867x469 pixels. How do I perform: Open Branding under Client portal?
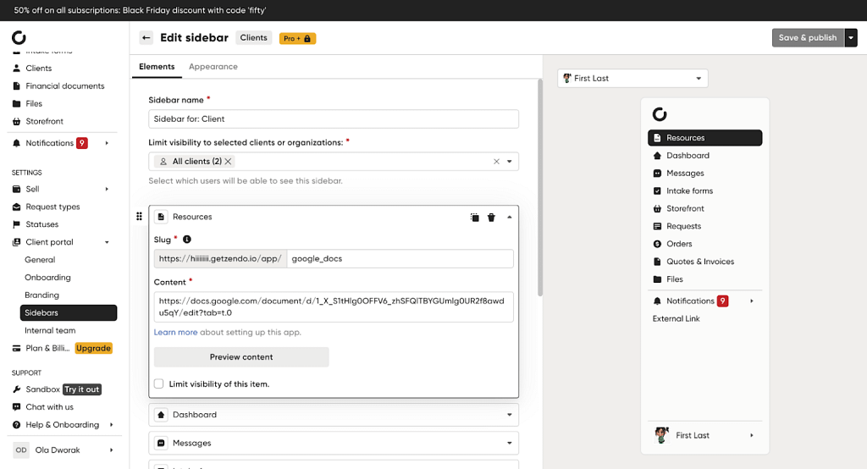(x=41, y=295)
